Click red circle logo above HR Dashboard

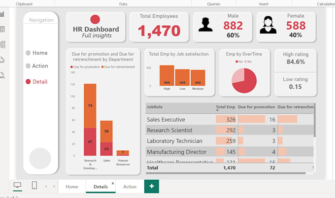pos(95,19)
